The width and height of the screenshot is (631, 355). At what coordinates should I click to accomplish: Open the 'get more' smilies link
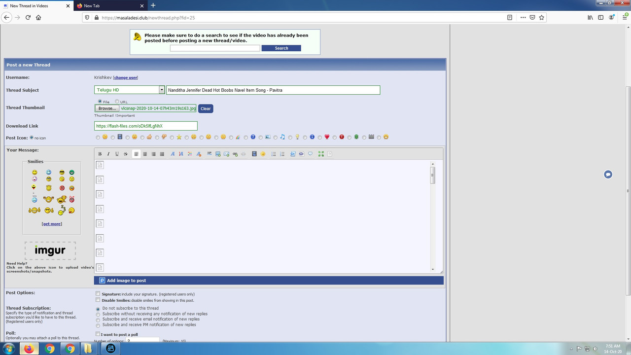[x=52, y=224]
